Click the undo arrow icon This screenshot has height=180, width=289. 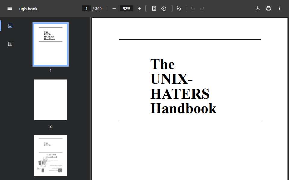193,9
